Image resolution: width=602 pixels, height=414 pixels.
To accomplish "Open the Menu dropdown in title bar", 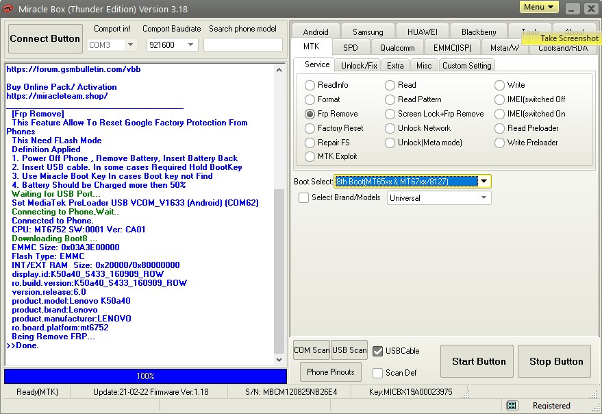I will pos(539,7).
